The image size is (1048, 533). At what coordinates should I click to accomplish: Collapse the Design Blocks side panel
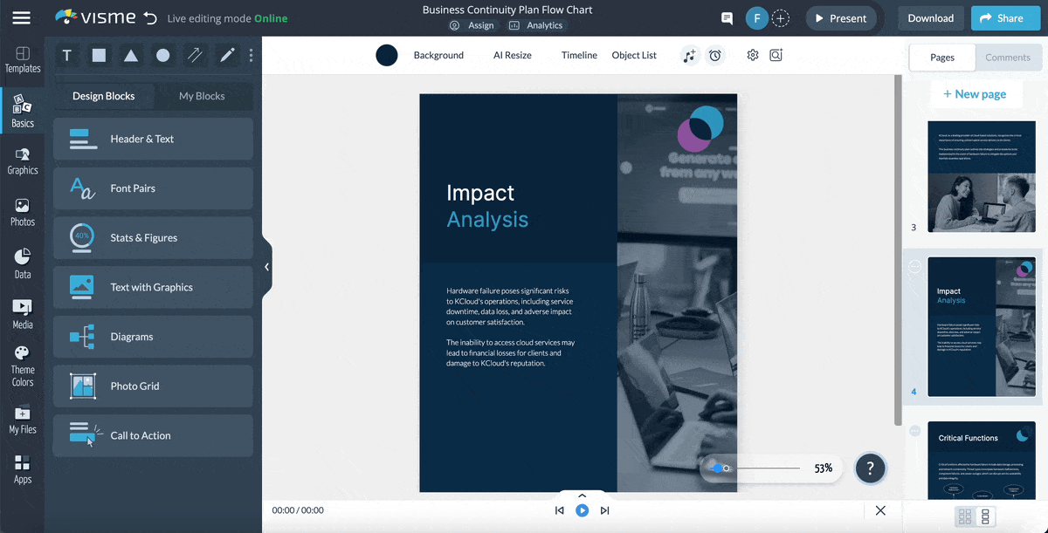(266, 267)
